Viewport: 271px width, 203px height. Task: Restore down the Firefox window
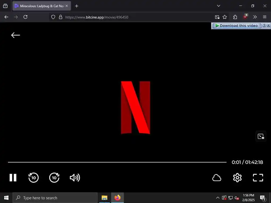point(252,6)
